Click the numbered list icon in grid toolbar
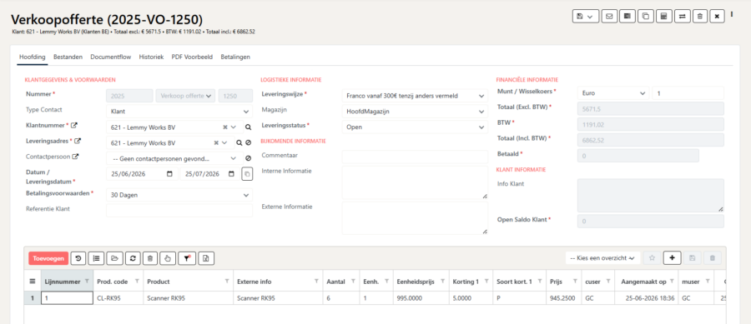Image resolution: width=751 pixels, height=324 pixels. (x=96, y=258)
